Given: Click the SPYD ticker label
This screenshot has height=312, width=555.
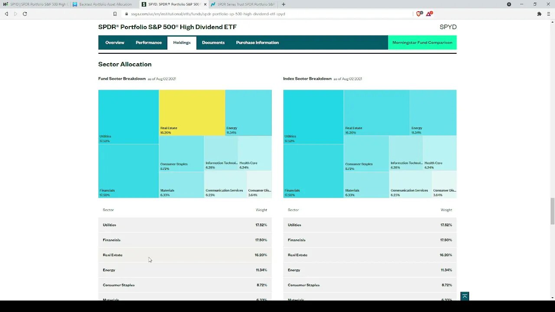Looking at the screenshot, I should [448, 27].
